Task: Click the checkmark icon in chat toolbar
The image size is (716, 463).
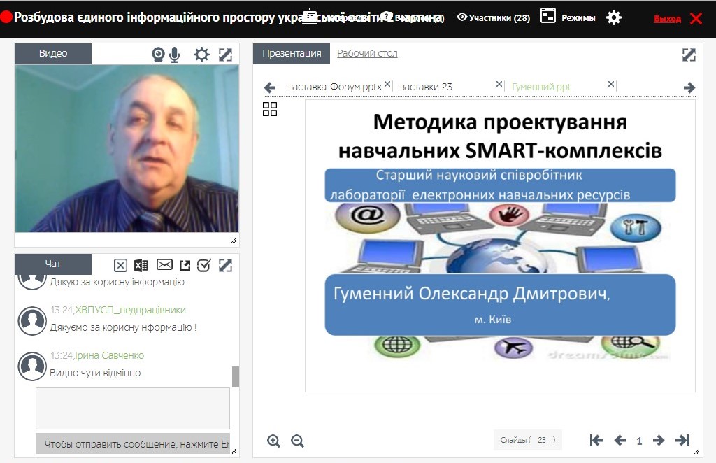Action: click(204, 265)
